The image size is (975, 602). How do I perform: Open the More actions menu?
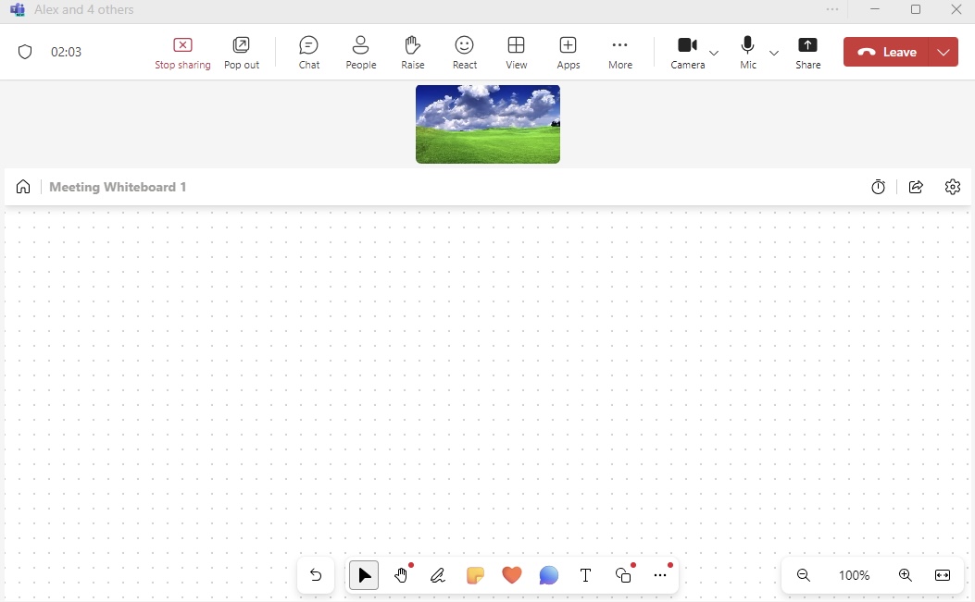click(620, 53)
